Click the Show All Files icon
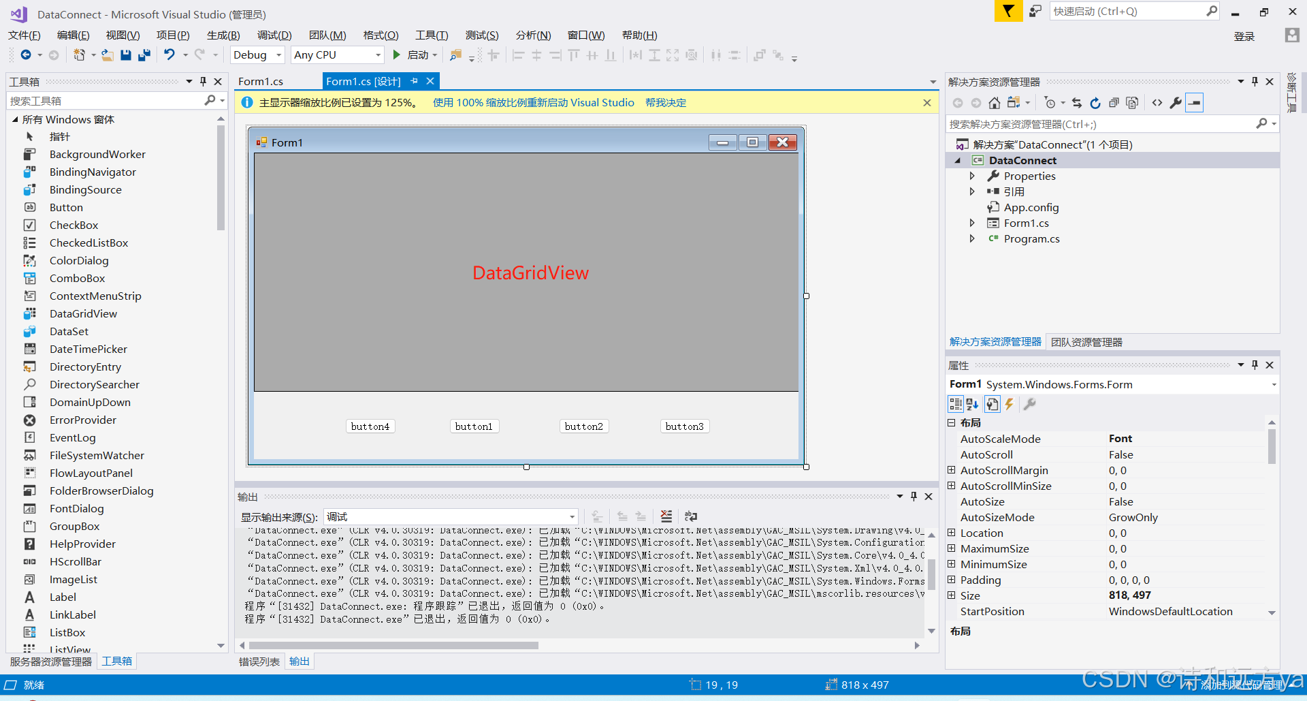Screen dimensions: 1307x701 click(1132, 103)
